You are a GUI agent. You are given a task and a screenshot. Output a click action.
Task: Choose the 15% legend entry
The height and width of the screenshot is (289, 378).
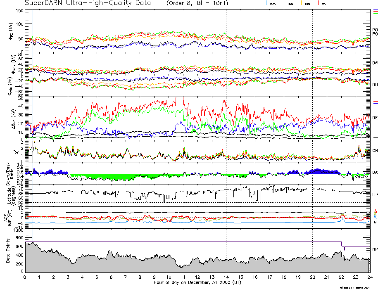pos(290,4)
